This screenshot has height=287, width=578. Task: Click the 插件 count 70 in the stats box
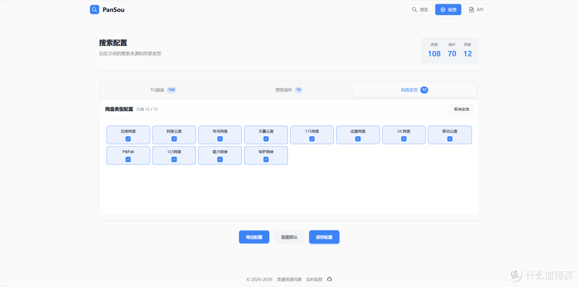452,54
